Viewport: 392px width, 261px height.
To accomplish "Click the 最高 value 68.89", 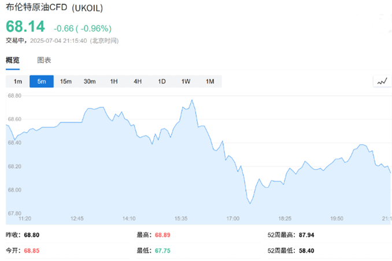I will point(162,235).
